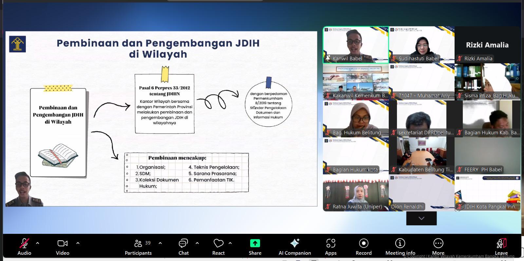Image resolution: width=524 pixels, height=261 pixels.
Task: Start recording with the Record button
Action: tap(364, 246)
